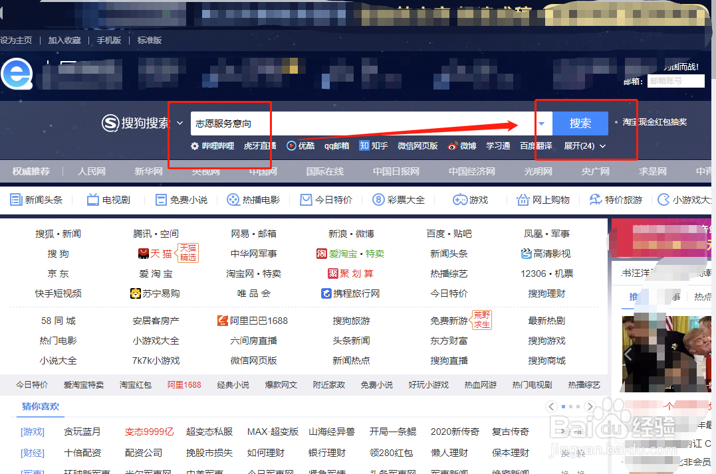This screenshot has width=716, height=474.
Task: Click the 热播电影 film reel icon
Action: (x=233, y=200)
